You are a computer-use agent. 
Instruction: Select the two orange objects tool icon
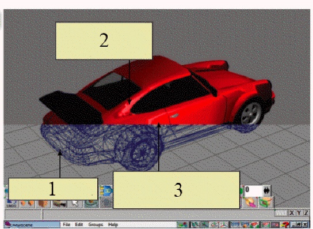[28, 204]
